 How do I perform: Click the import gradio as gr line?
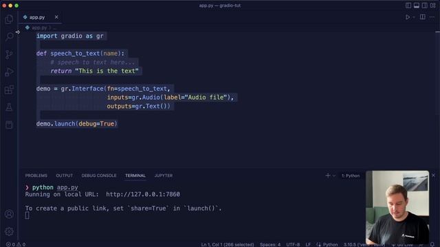70,36
